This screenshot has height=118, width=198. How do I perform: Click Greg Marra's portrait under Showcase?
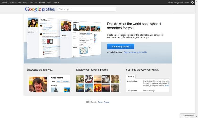pyautogui.click(x=38, y=85)
